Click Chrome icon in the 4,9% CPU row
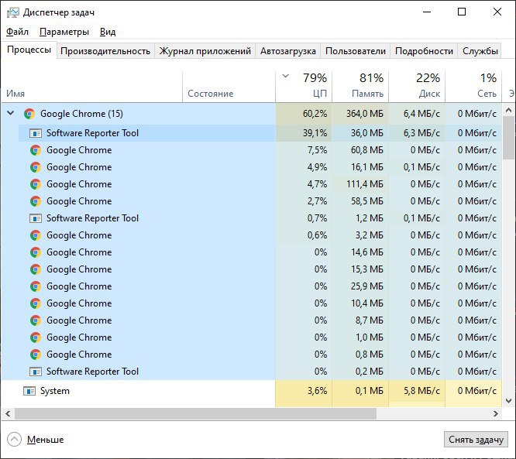The width and height of the screenshot is (516, 459). [36, 167]
